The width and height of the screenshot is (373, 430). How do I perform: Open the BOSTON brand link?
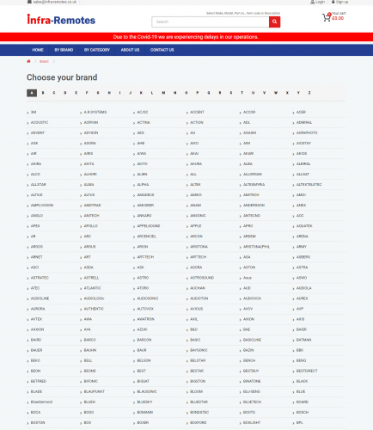(38, 422)
